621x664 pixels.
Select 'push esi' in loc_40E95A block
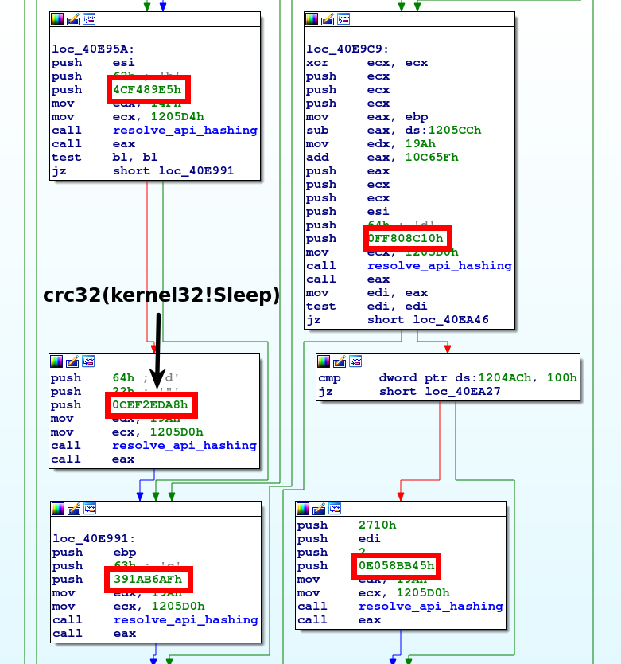tap(94, 63)
